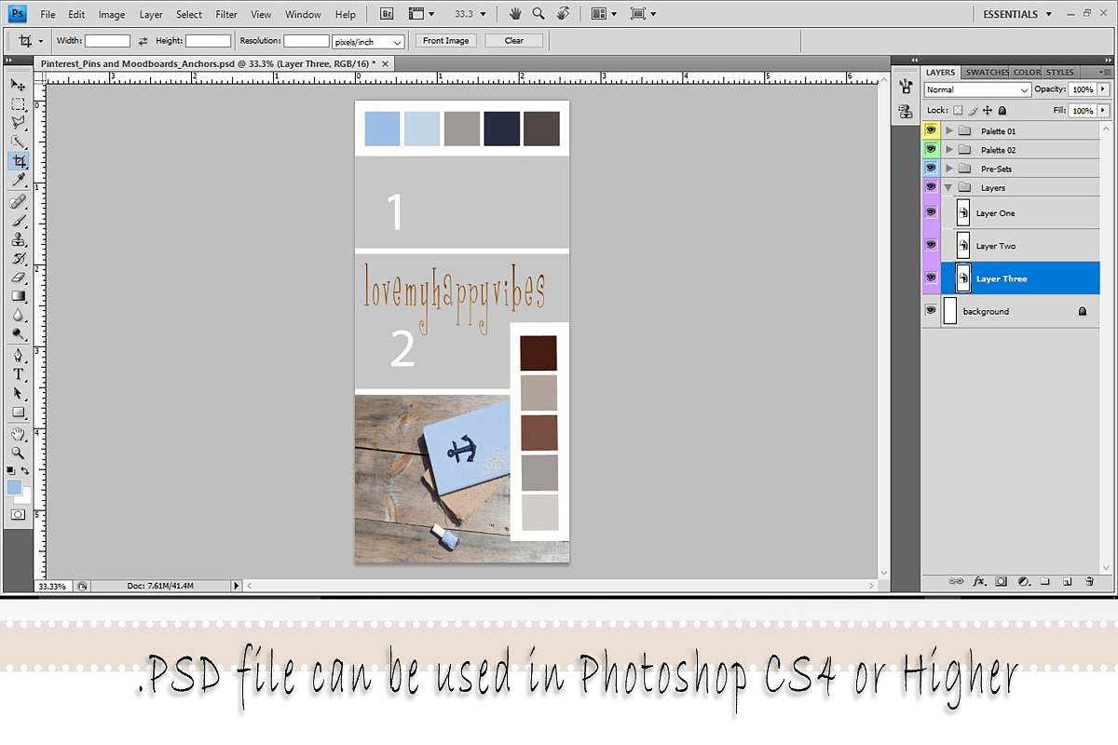Select the Magic Wand tool
The image size is (1118, 745).
pos(18,142)
